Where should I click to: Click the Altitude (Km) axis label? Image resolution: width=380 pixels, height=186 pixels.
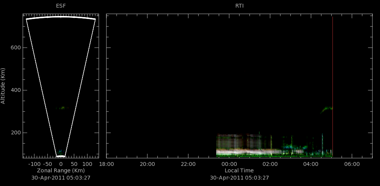pos(3,86)
